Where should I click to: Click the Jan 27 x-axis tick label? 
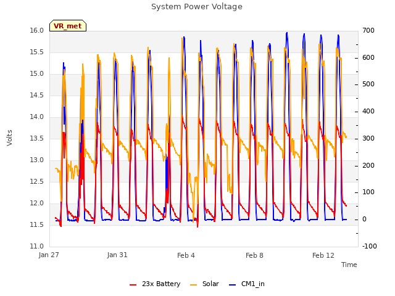click(x=49, y=255)
